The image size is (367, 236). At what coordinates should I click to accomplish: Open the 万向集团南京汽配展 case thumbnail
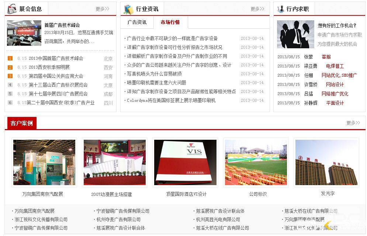[44, 162]
